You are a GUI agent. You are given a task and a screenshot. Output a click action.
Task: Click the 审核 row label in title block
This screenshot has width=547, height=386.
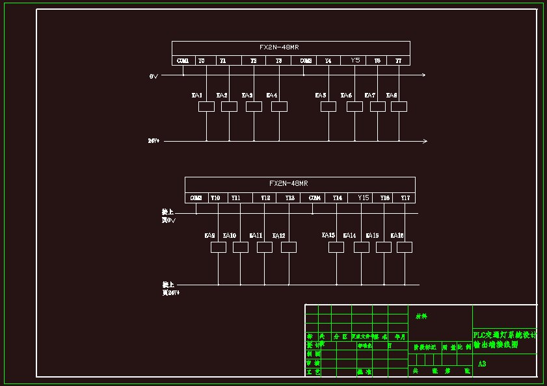click(314, 363)
